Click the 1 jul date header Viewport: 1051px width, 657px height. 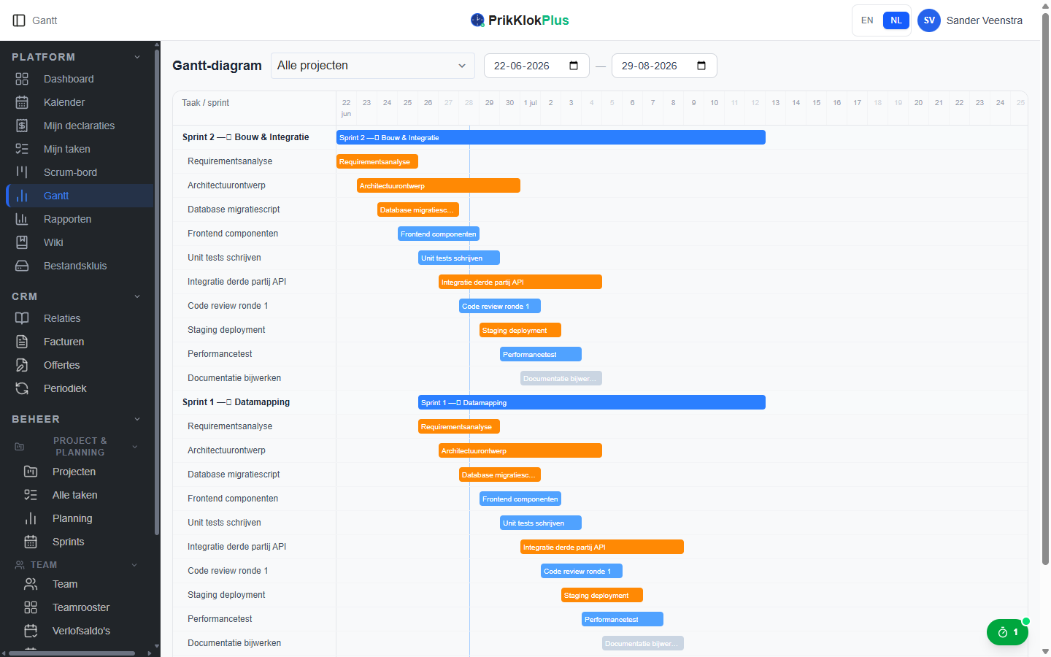(531, 103)
